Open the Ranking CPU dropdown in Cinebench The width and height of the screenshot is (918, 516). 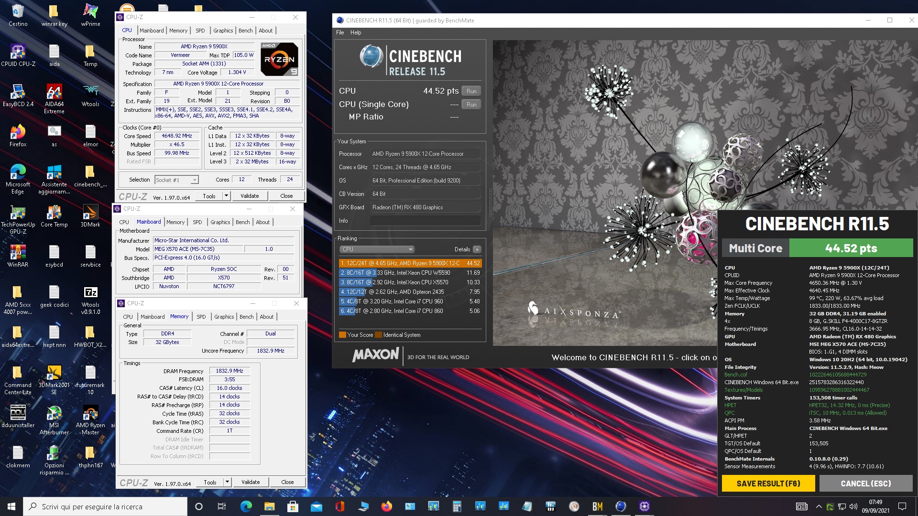[377, 249]
